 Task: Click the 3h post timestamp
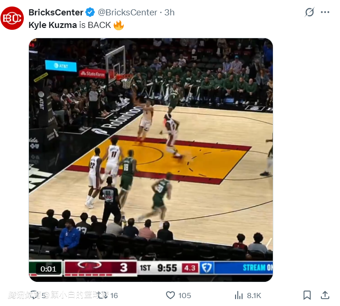169,13
